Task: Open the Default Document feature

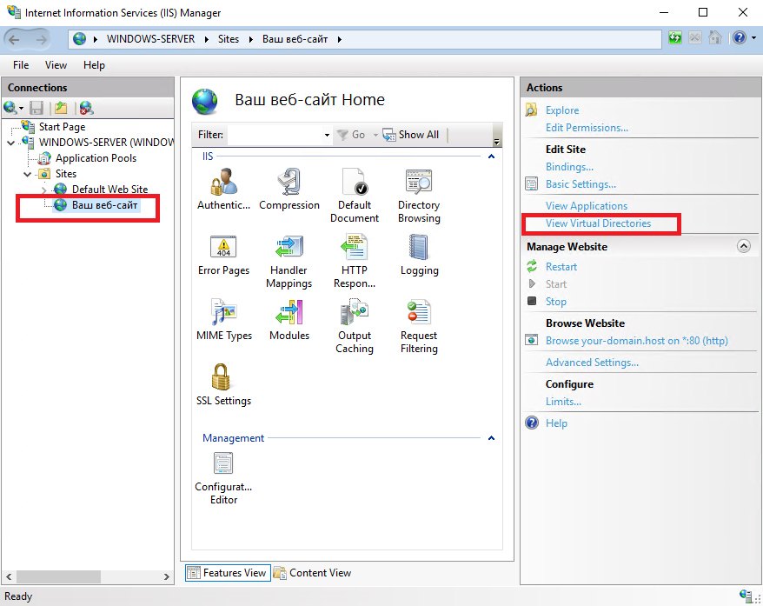Action: (x=355, y=195)
